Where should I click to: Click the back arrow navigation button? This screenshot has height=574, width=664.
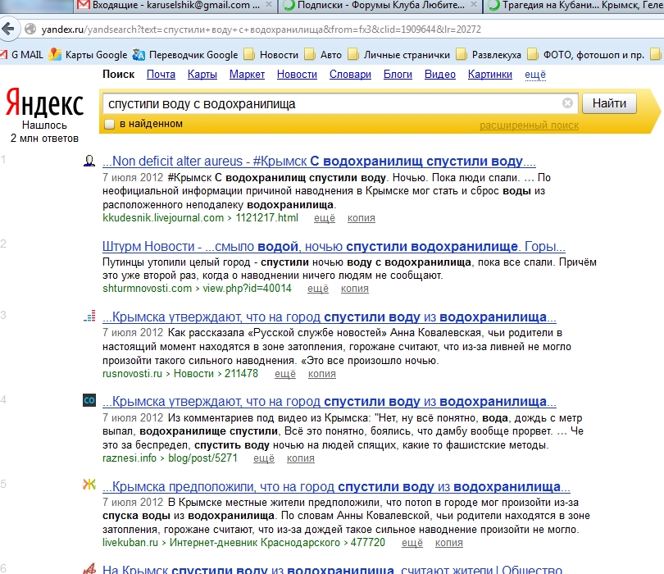(7, 30)
